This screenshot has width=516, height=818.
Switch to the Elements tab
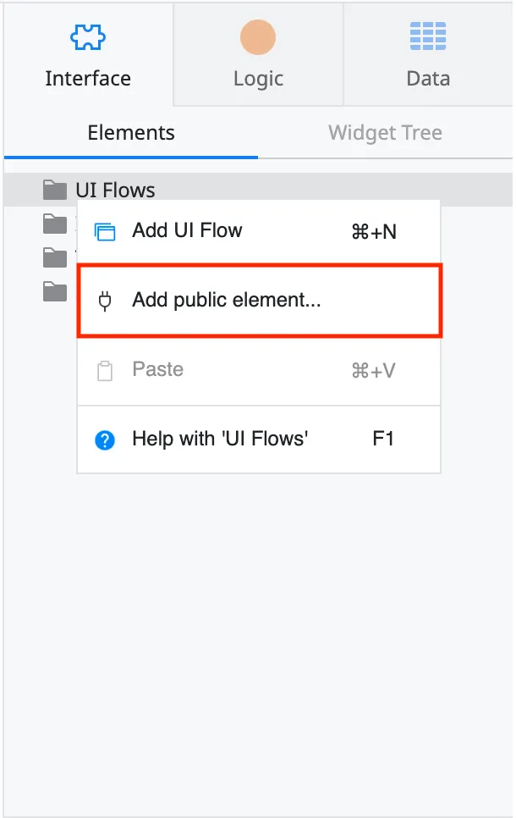tap(130, 132)
